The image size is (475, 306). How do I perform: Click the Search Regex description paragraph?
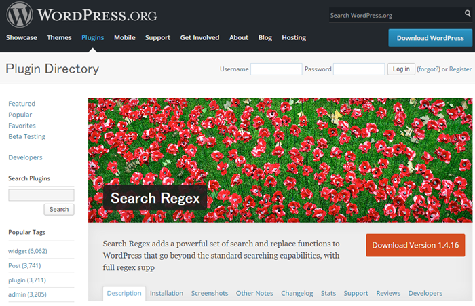tap(221, 255)
